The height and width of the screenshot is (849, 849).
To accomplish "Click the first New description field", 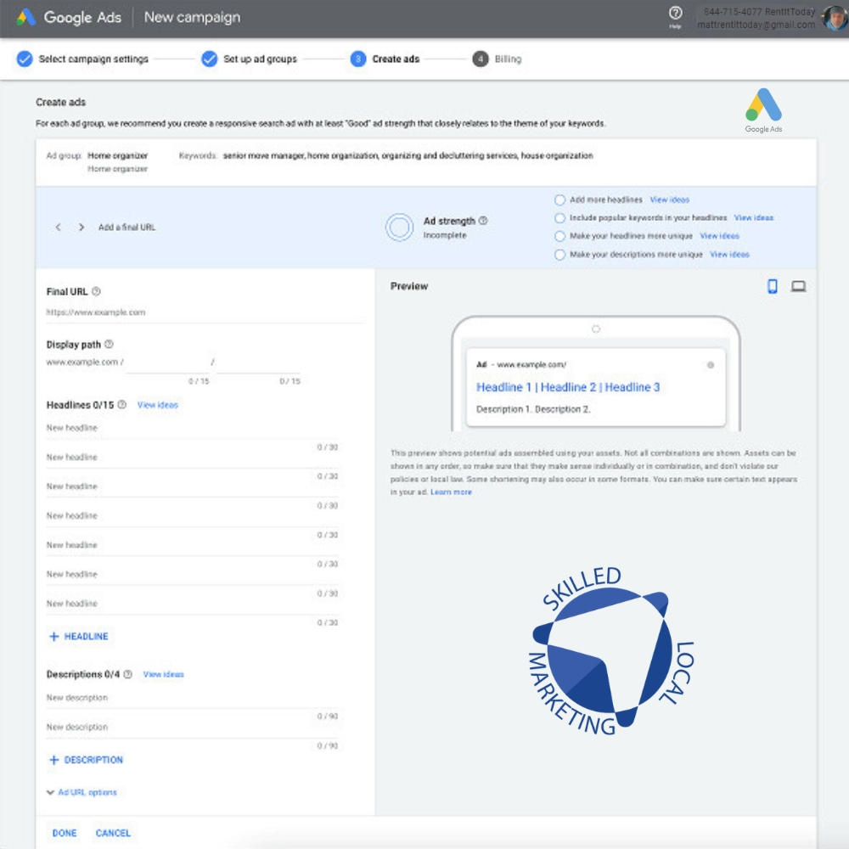I will [x=192, y=698].
